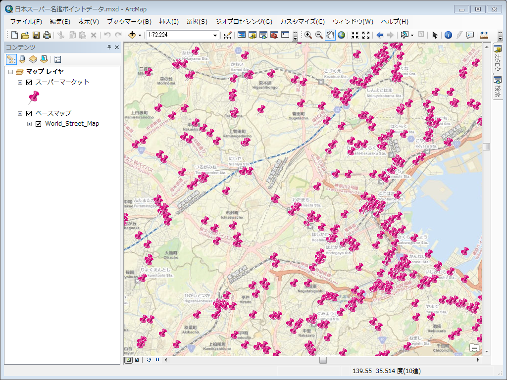This screenshot has height=380, width=507.
Task: List layers by source
Action: coord(22,59)
